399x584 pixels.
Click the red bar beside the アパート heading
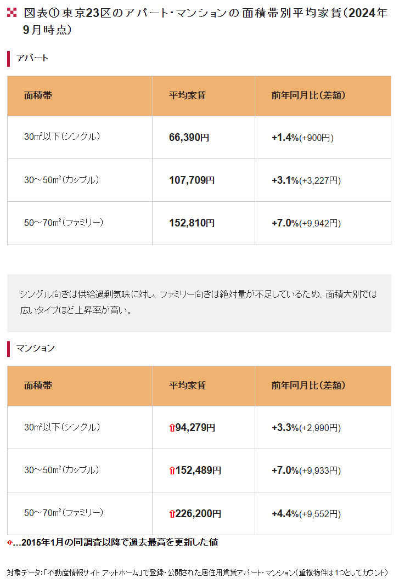coord(9,59)
